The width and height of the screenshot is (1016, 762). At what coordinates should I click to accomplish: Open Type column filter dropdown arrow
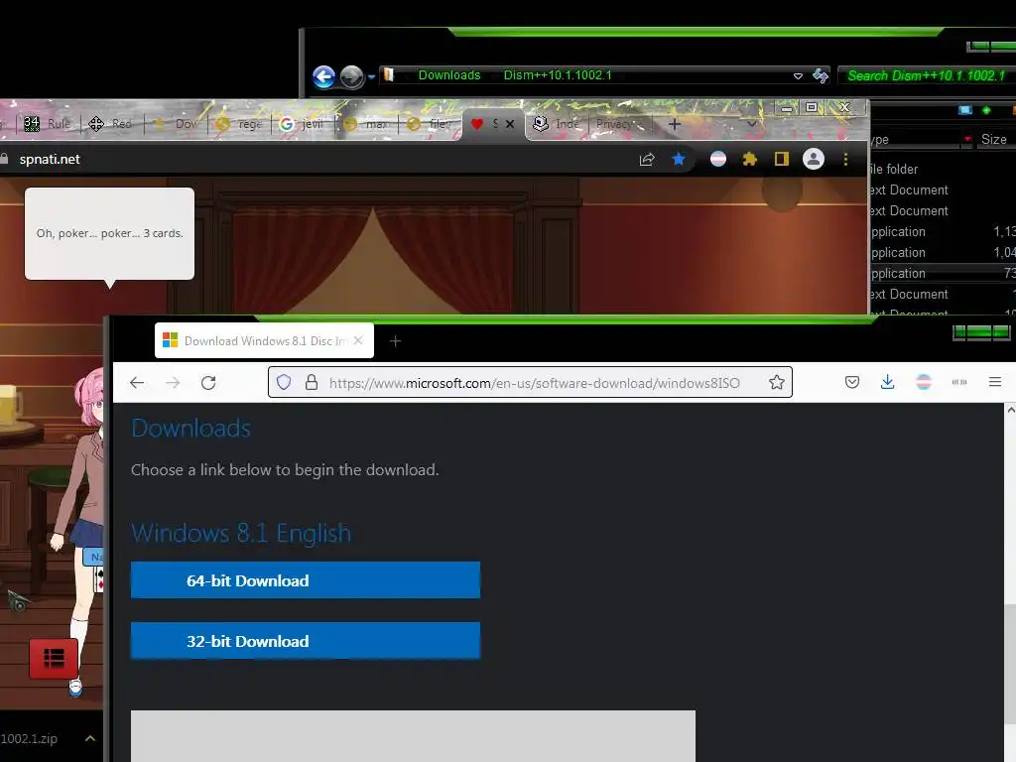coord(967,139)
